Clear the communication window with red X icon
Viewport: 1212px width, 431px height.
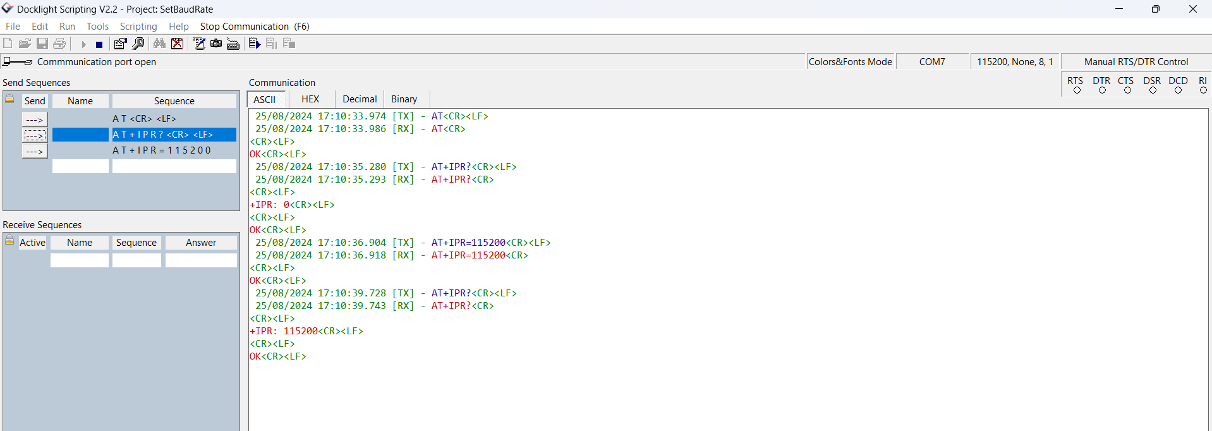[x=178, y=44]
